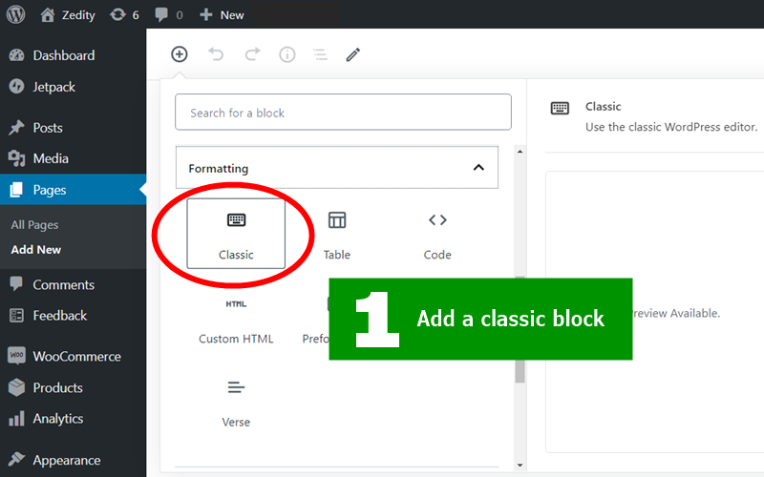Open the New dropdown in admin bar
The image size is (764, 477).
(222, 15)
